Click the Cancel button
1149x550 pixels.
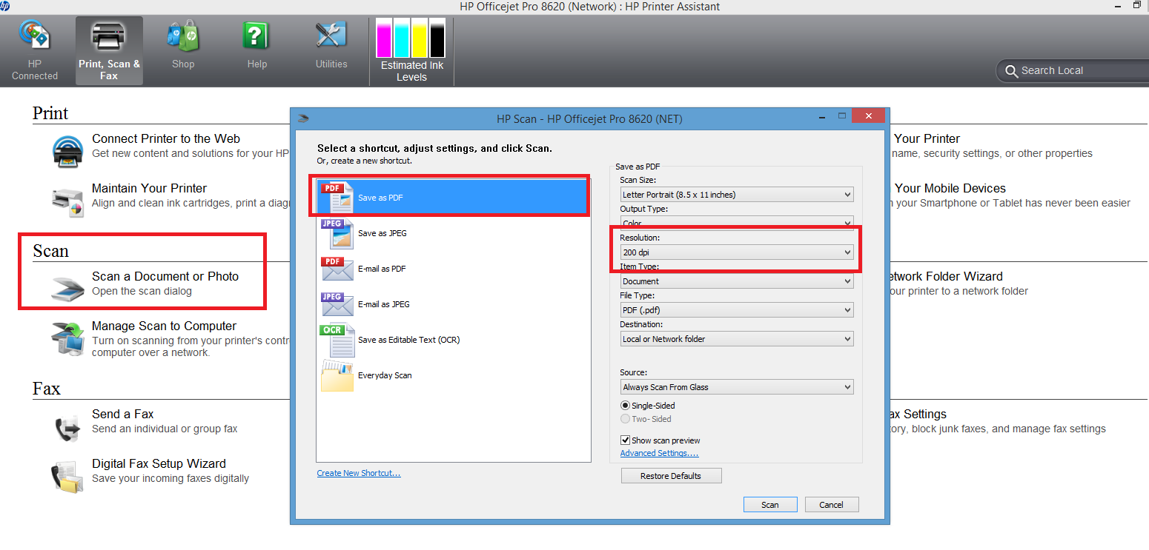832,505
